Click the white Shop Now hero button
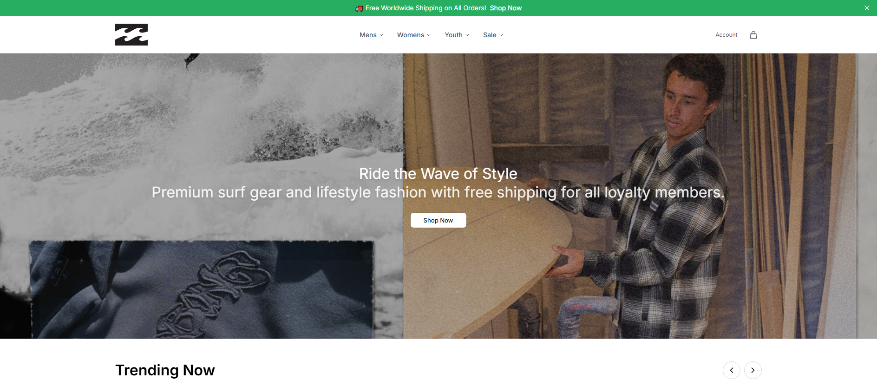The image size is (877, 380). tap(438, 220)
